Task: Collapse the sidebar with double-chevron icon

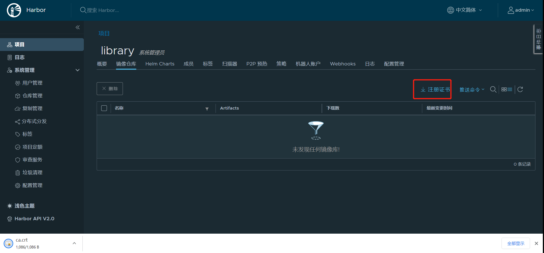Action: tap(78, 27)
